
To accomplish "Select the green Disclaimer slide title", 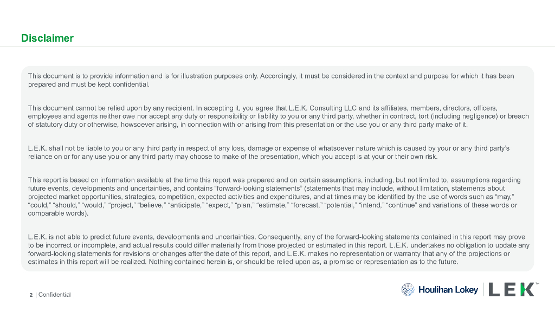I will click(x=47, y=38).
